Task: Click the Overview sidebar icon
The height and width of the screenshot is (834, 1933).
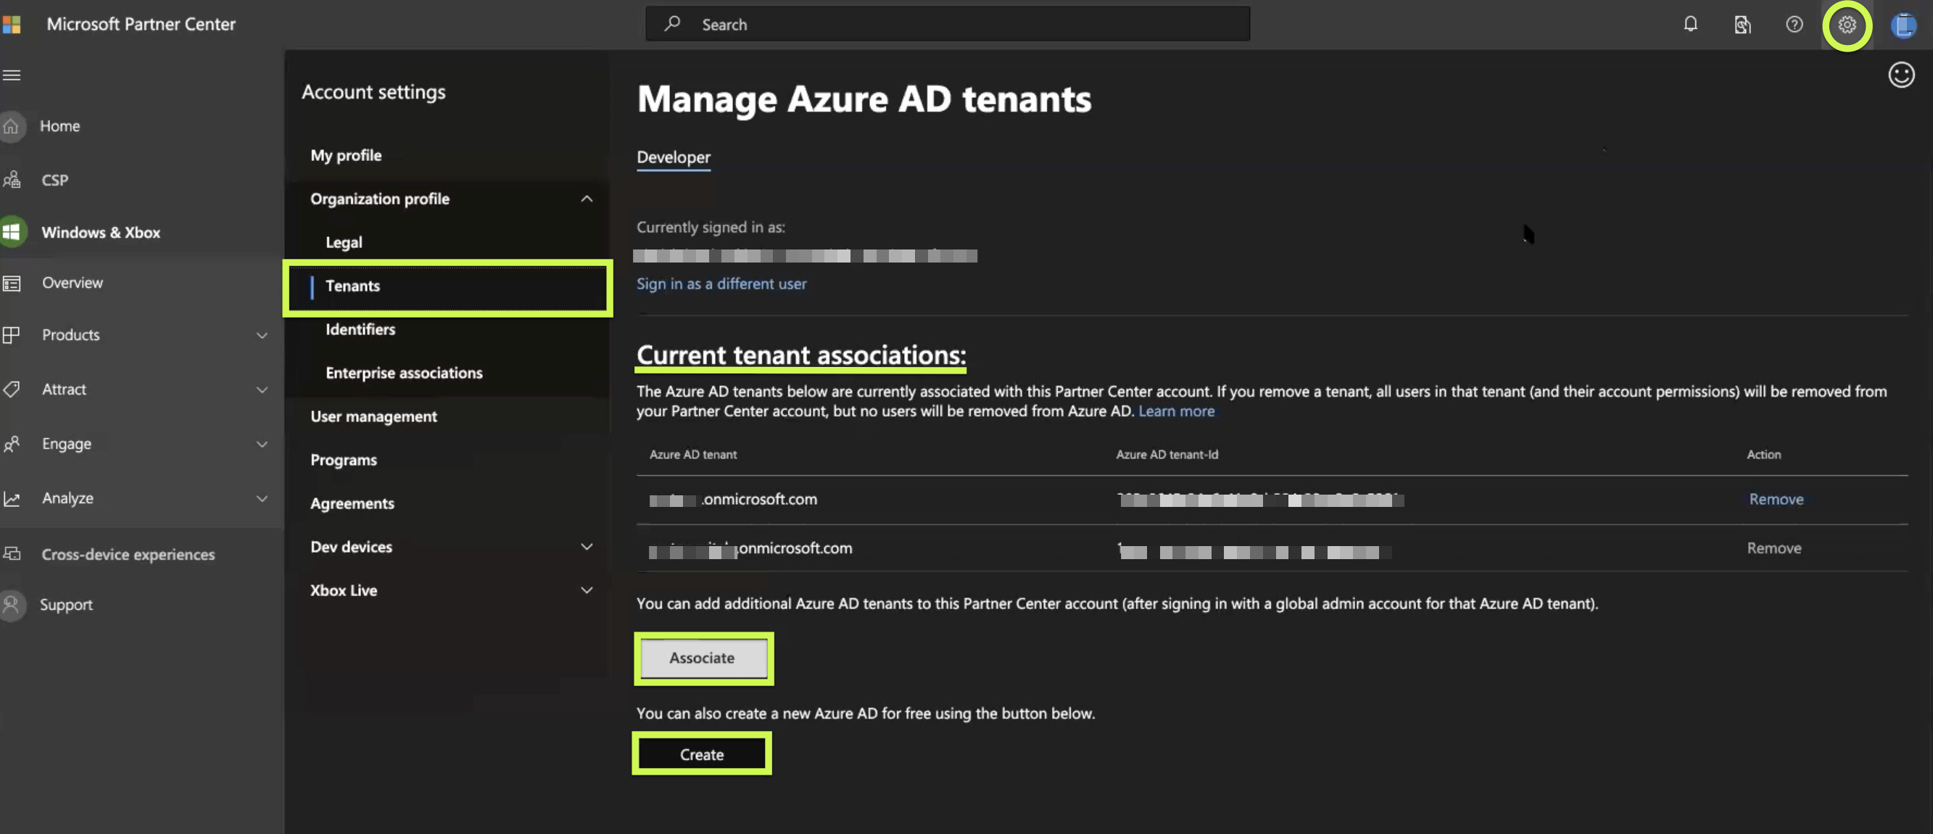Action: (x=12, y=283)
